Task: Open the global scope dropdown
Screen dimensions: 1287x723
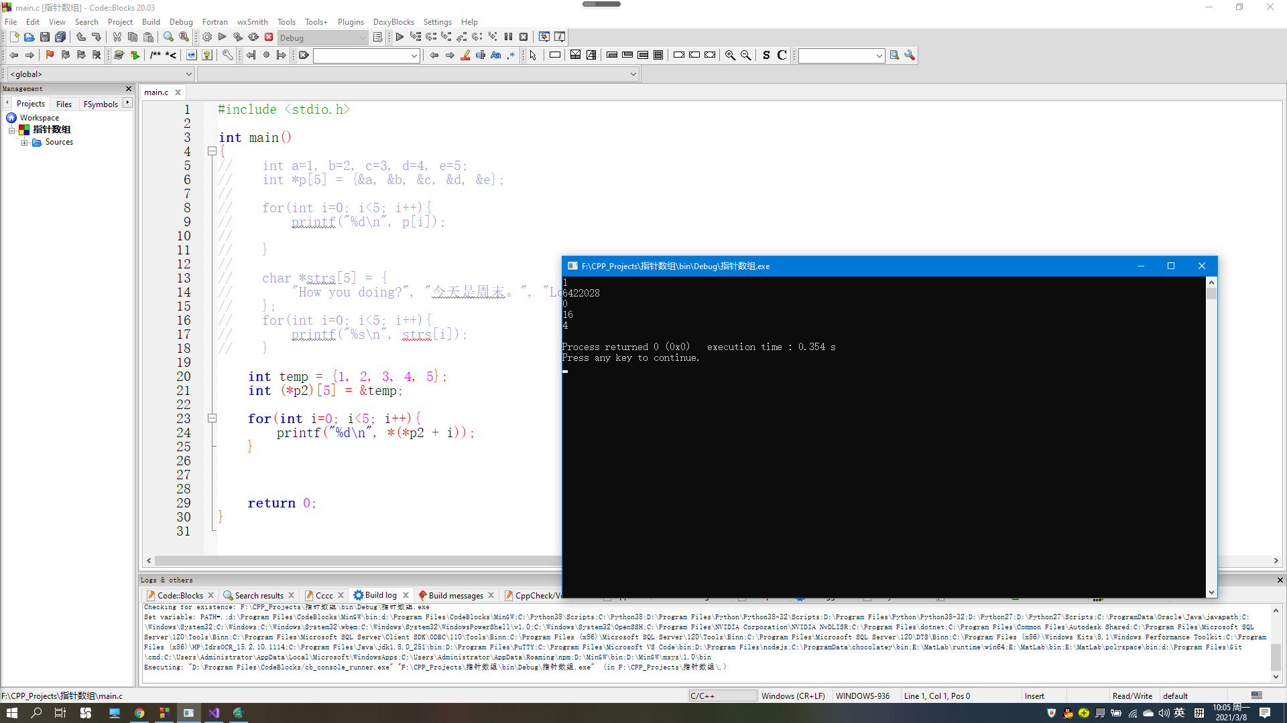Action: click(101, 74)
